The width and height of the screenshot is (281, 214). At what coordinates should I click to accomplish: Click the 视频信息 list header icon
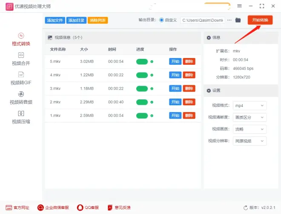point(50,38)
